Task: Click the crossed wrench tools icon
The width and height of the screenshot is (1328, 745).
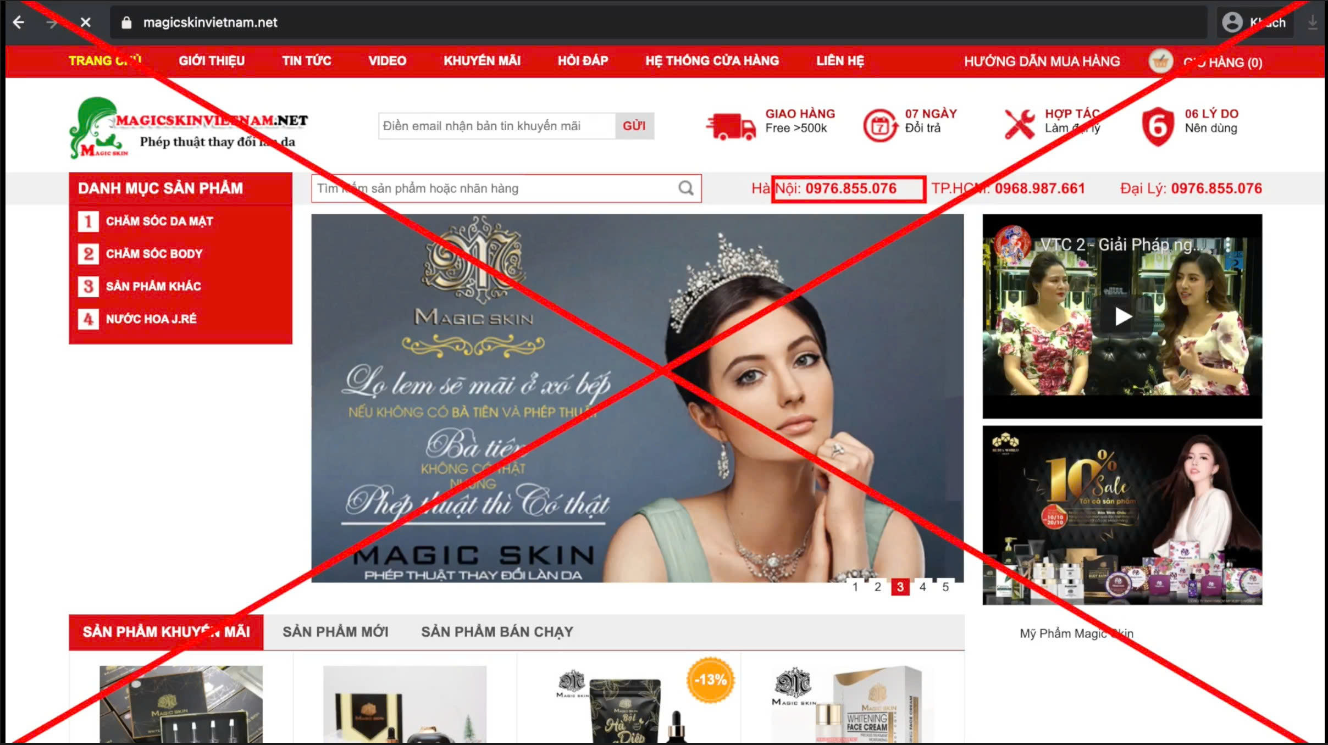Action: (1019, 124)
